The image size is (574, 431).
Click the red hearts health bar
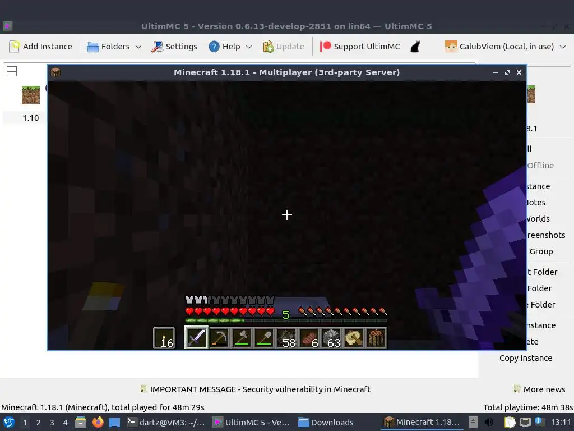pos(230,311)
